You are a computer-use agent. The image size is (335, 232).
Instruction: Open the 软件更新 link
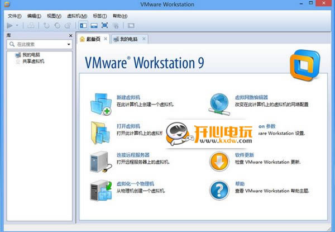tap(245, 155)
